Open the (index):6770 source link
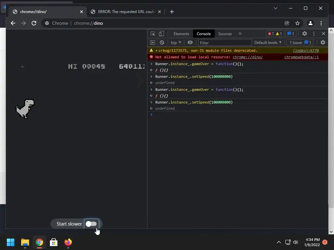This screenshot has width=334, height=250. tap(306, 50)
